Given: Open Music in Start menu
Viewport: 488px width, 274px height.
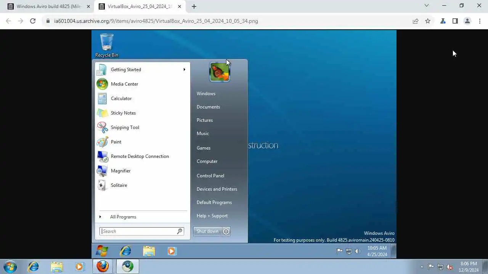Looking at the screenshot, I should [203, 134].
